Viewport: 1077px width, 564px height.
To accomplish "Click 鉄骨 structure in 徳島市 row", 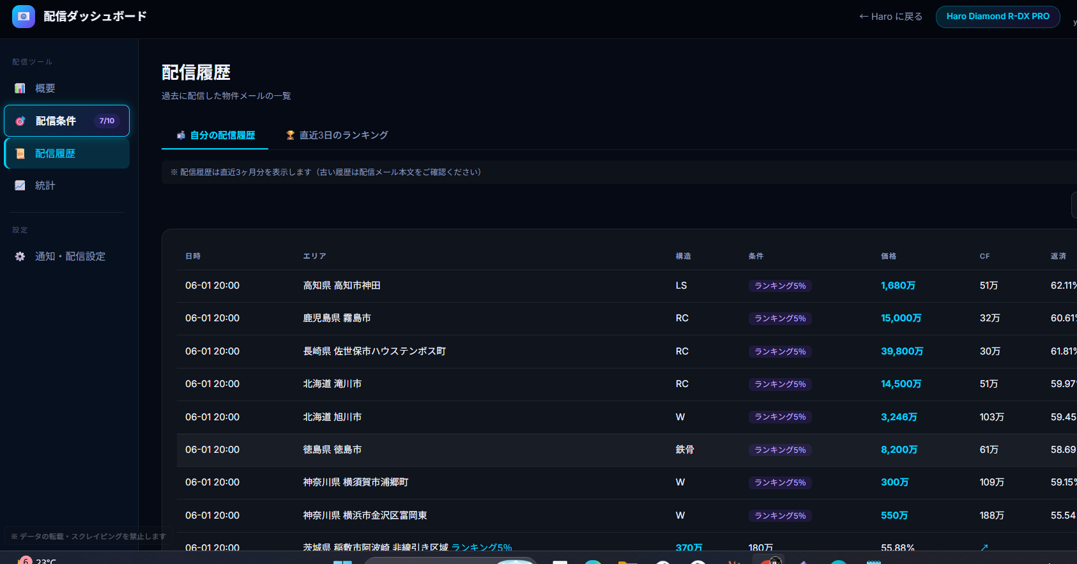I will 685,450.
